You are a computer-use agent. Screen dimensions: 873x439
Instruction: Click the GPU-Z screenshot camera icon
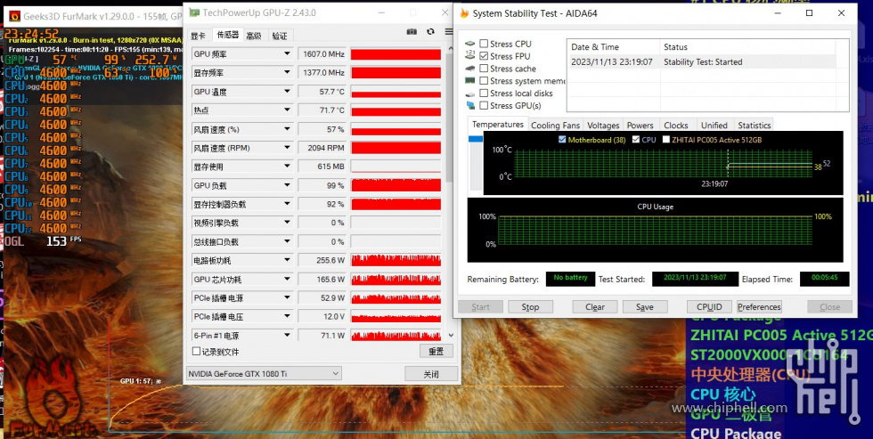coord(412,32)
